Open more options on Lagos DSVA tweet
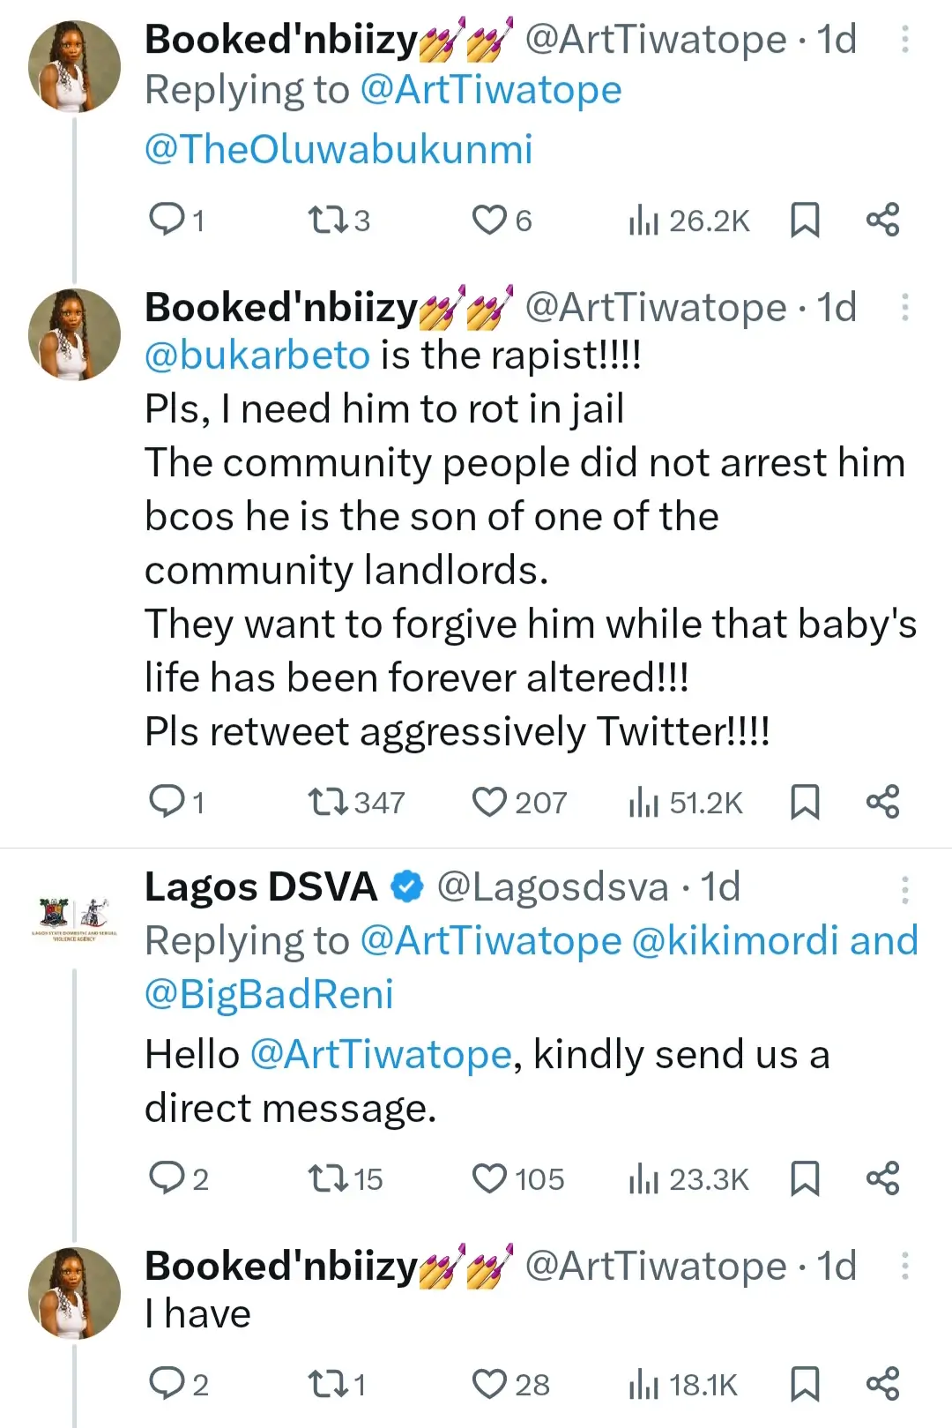Screen dimensions: 952x1428 [904, 890]
